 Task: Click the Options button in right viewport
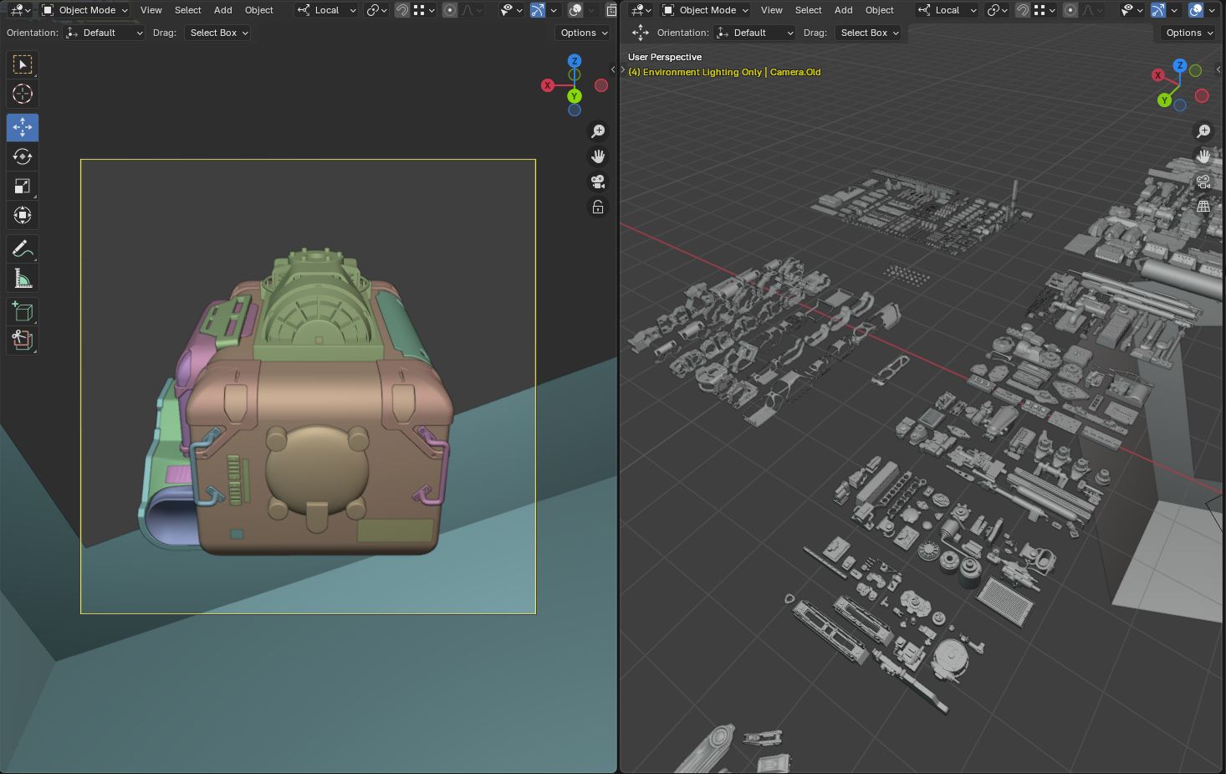(x=1188, y=33)
